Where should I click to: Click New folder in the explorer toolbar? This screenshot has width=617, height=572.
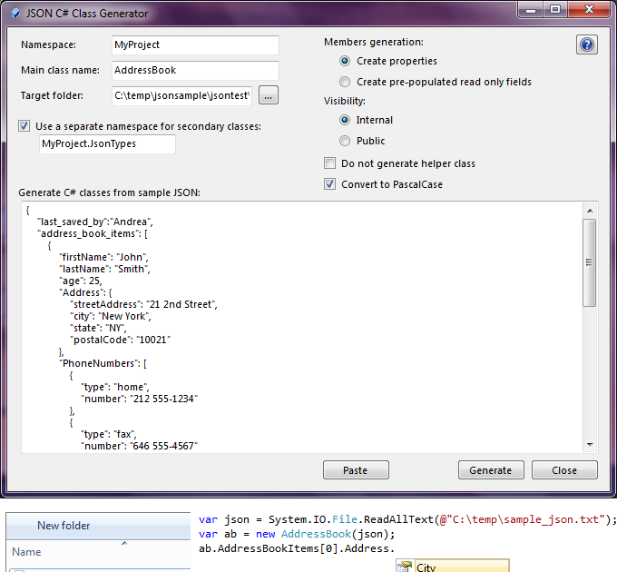click(x=64, y=526)
